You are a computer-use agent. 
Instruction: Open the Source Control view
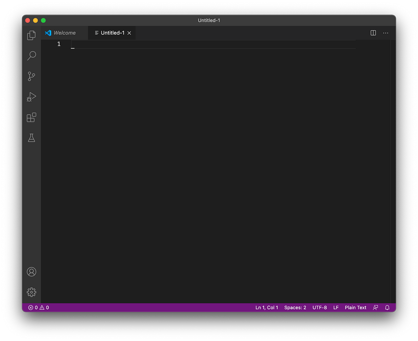(31, 76)
